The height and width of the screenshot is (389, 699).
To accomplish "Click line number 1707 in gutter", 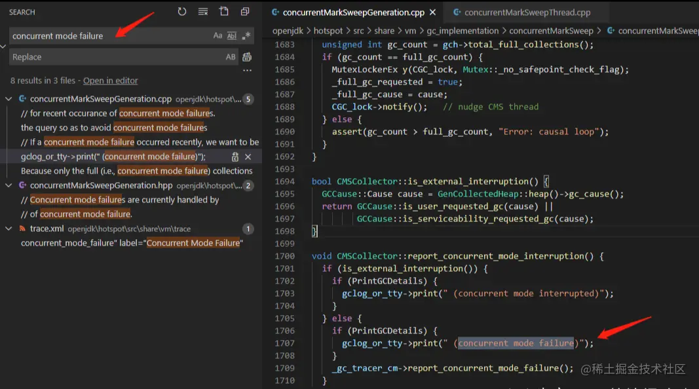I will pos(284,343).
